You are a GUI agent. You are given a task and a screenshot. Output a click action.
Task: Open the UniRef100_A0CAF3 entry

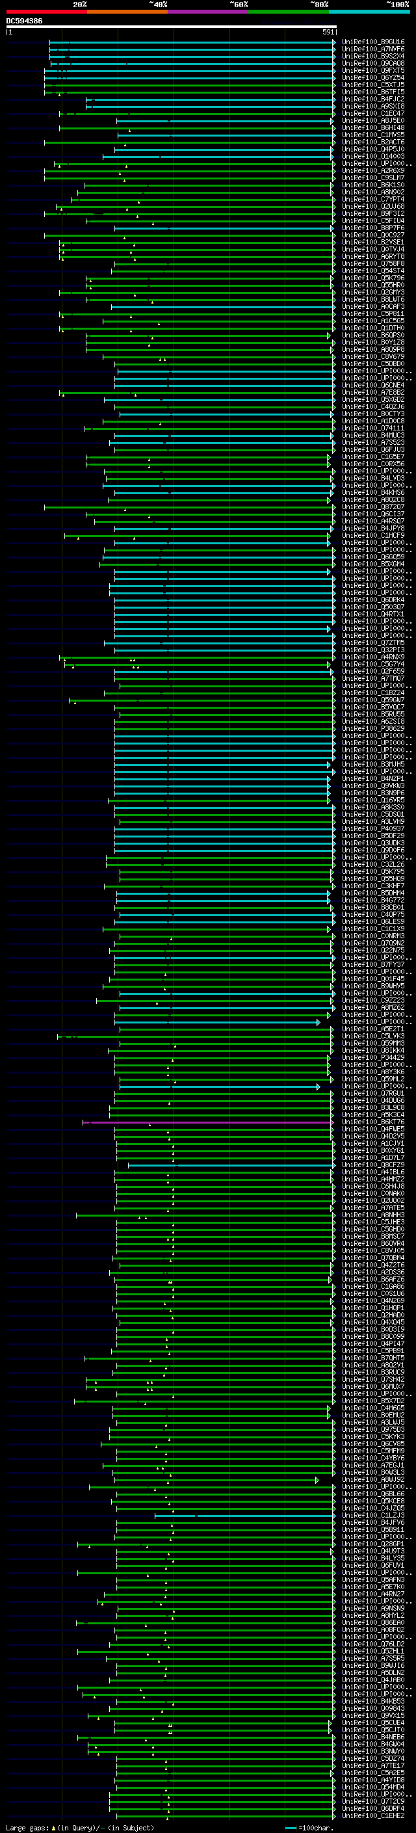(372, 307)
